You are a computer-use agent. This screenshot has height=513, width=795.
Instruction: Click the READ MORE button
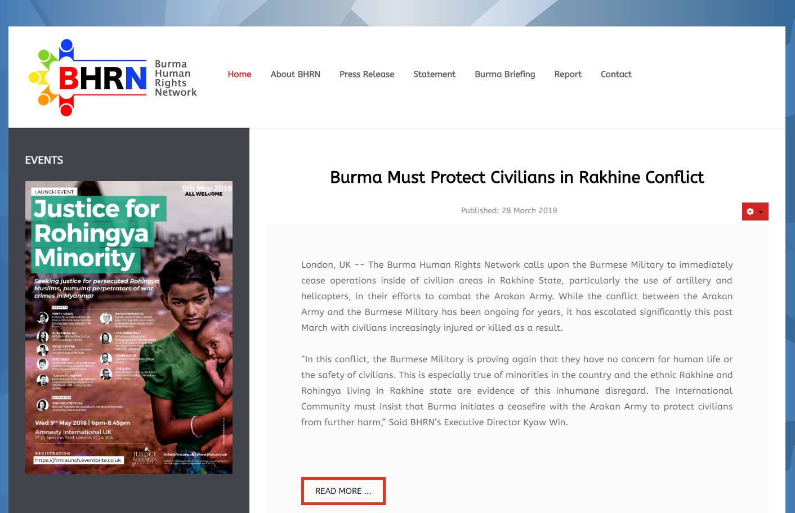pos(343,491)
